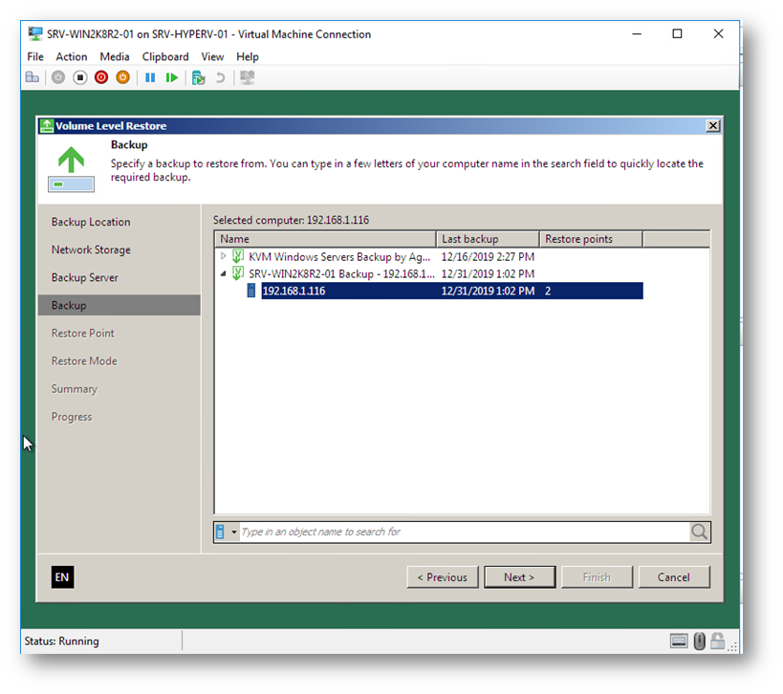Select the 192.168.1.116 computer entry
Screen dimensions: 783x694
[x=452, y=292]
